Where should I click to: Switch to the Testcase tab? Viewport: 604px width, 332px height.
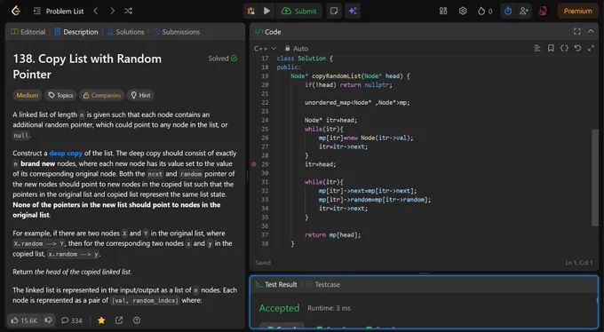(322, 285)
